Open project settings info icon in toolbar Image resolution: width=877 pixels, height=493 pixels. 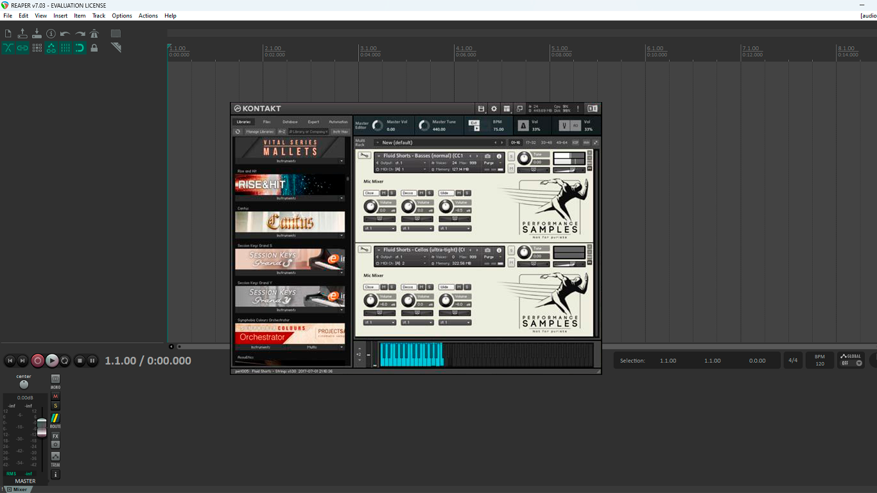click(51, 33)
